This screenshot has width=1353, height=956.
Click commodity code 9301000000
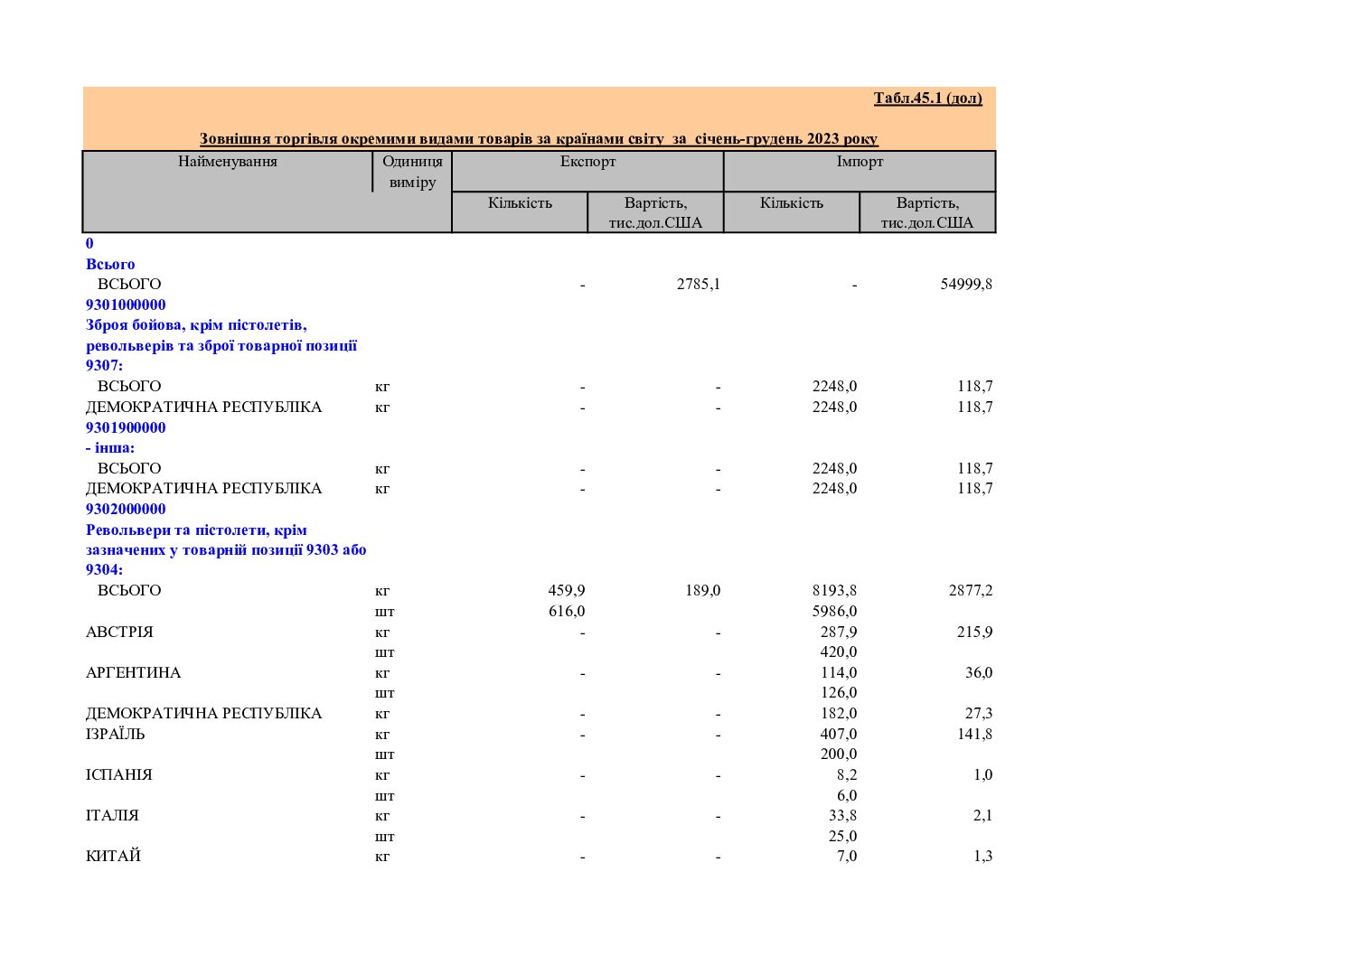[126, 305]
